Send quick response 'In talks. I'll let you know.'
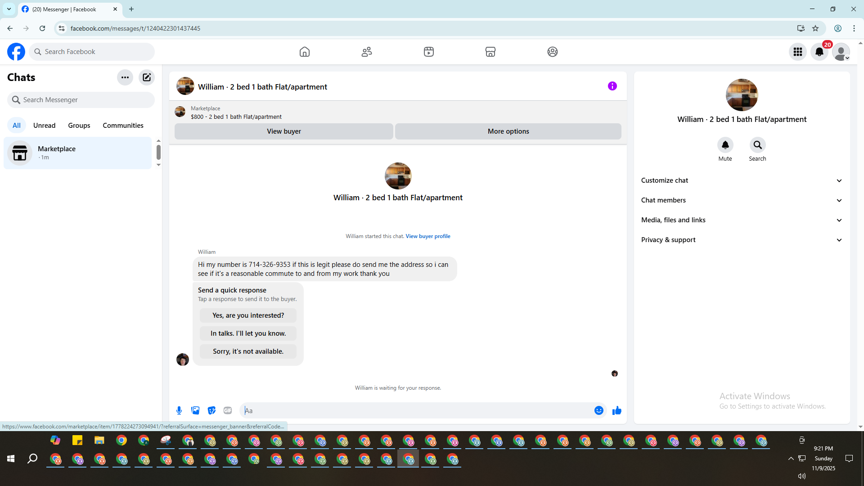864x486 pixels. coord(248,333)
